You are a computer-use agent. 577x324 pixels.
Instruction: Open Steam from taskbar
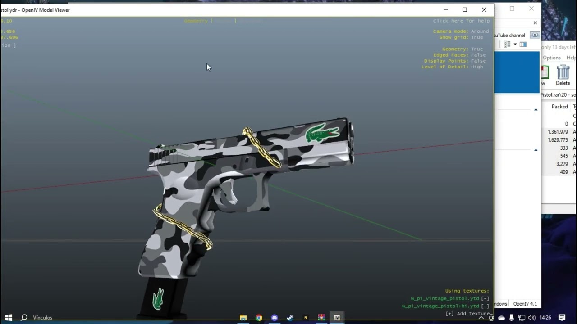[290, 317]
